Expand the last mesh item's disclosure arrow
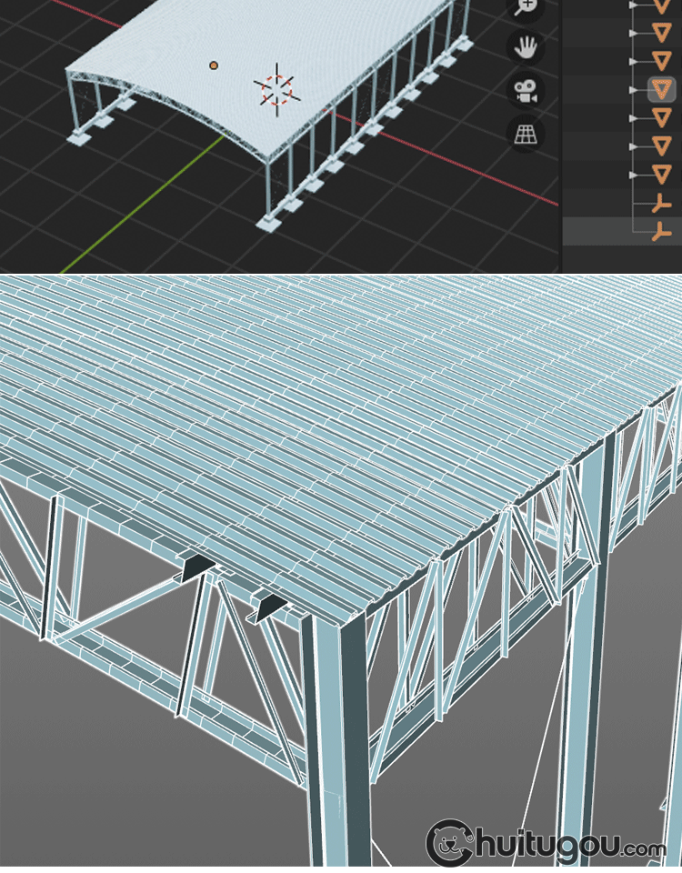Viewport: 682px width, 873px height. click(635, 174)
